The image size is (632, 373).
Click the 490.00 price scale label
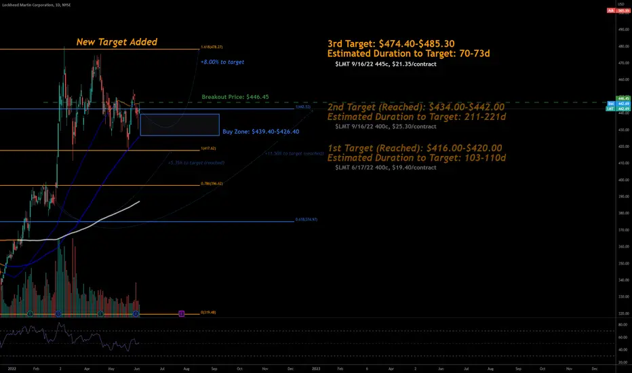(x=624, y=29)
